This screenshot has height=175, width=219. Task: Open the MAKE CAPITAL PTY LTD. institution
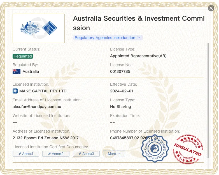point(43,91)
